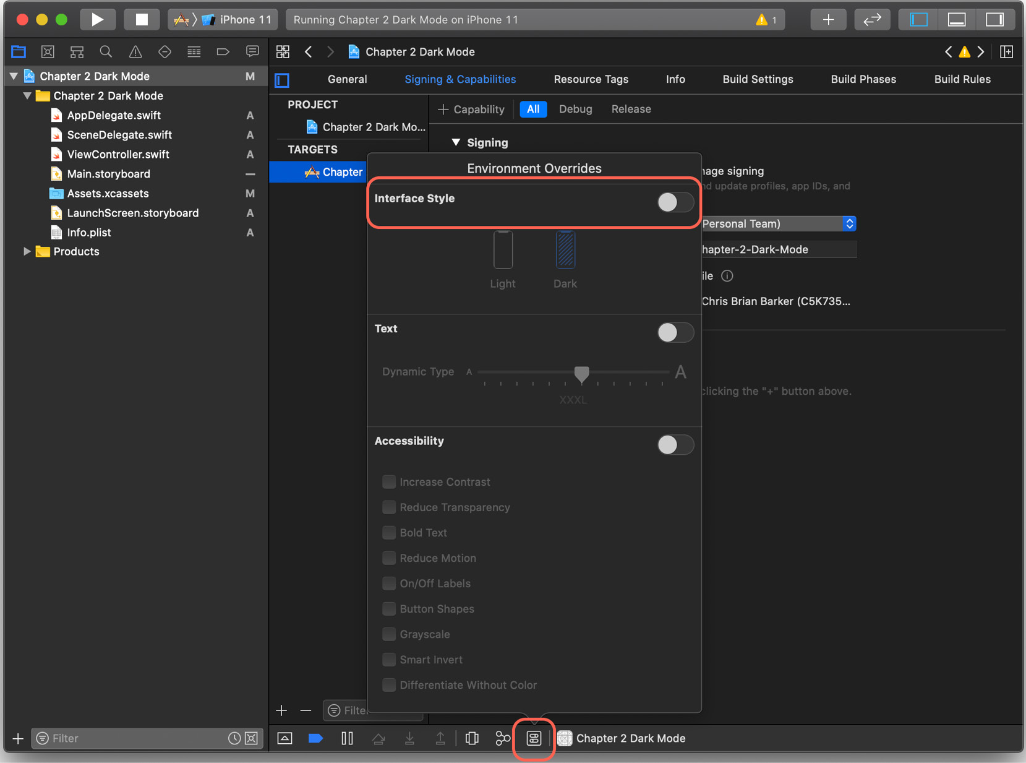Select the Light interface style
The image size is (1026, 763).
click(503, 260)
